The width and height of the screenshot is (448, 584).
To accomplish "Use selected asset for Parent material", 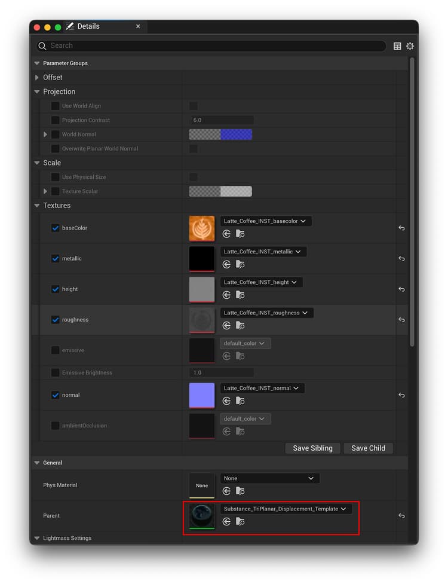I will point(226,521).
